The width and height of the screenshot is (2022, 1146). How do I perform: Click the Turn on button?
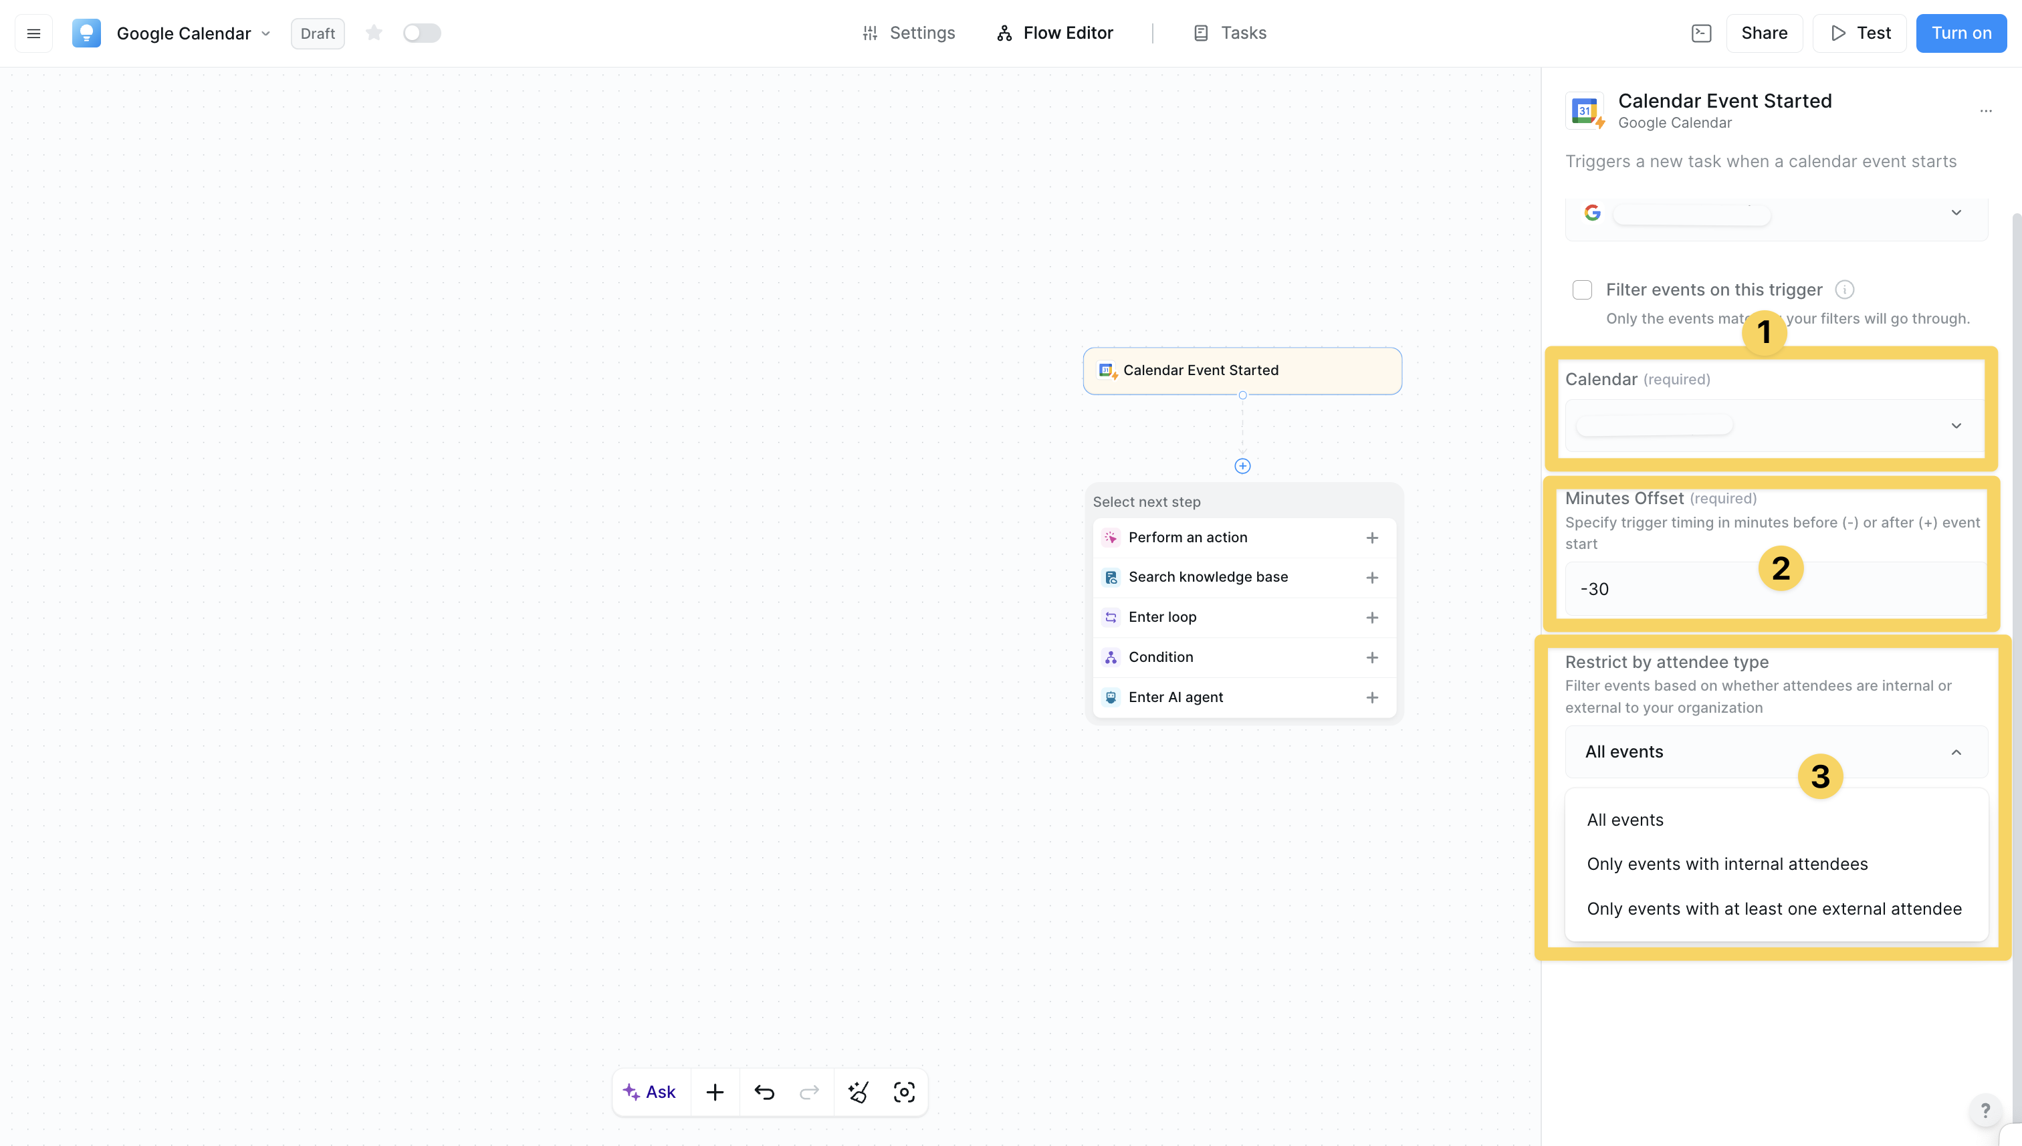1960,33
